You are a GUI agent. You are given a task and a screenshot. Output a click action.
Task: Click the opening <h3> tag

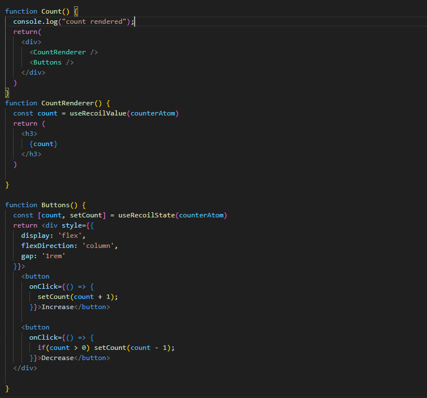point(29,134)
